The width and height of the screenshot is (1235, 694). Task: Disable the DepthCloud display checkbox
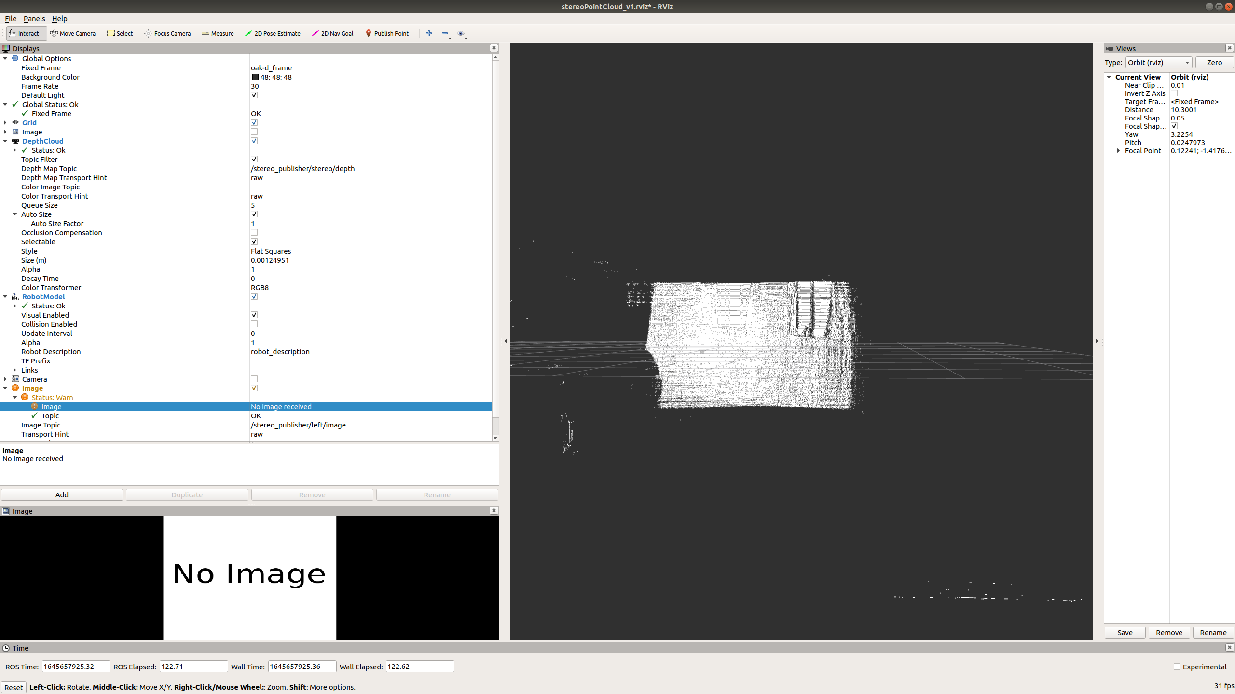tap(254, 141)
